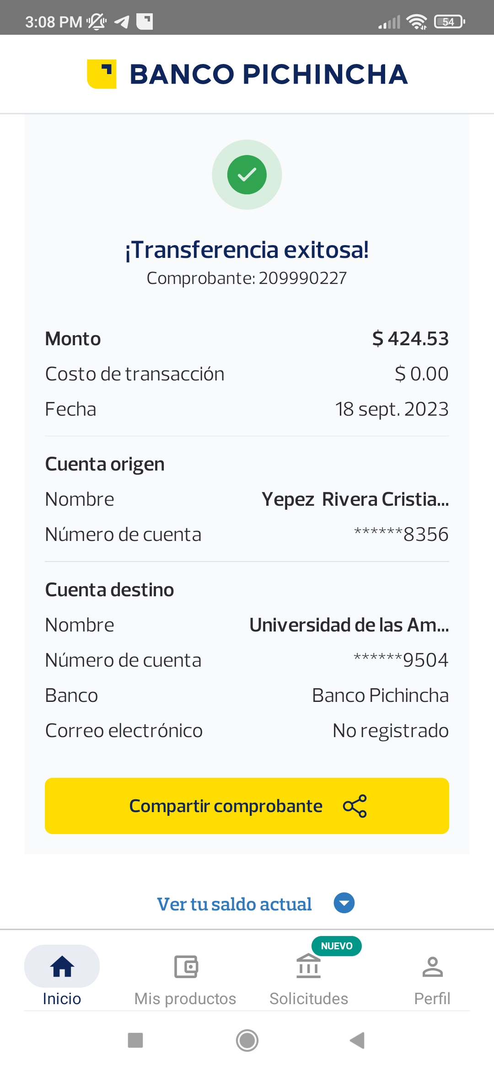Tap the Banco Pichincha yellow logo icon
Image resolution: width=494 pixels, height=1070 pixels.
tap(102, 74)
